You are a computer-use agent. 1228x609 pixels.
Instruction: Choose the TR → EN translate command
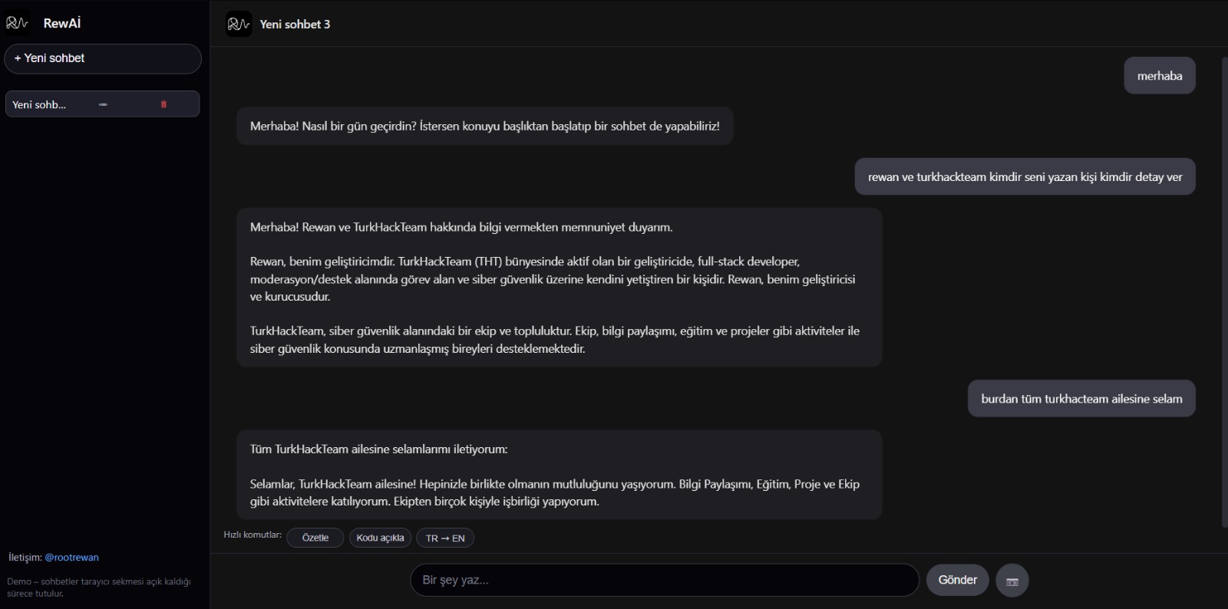[445, 538]
